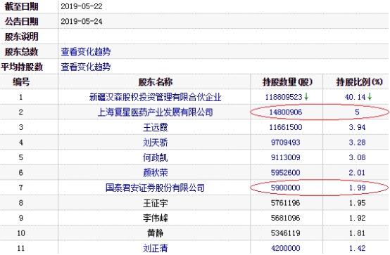The image size is (390, 255).
Task: Click the 编号 column header
Action: tap(21, 82)
